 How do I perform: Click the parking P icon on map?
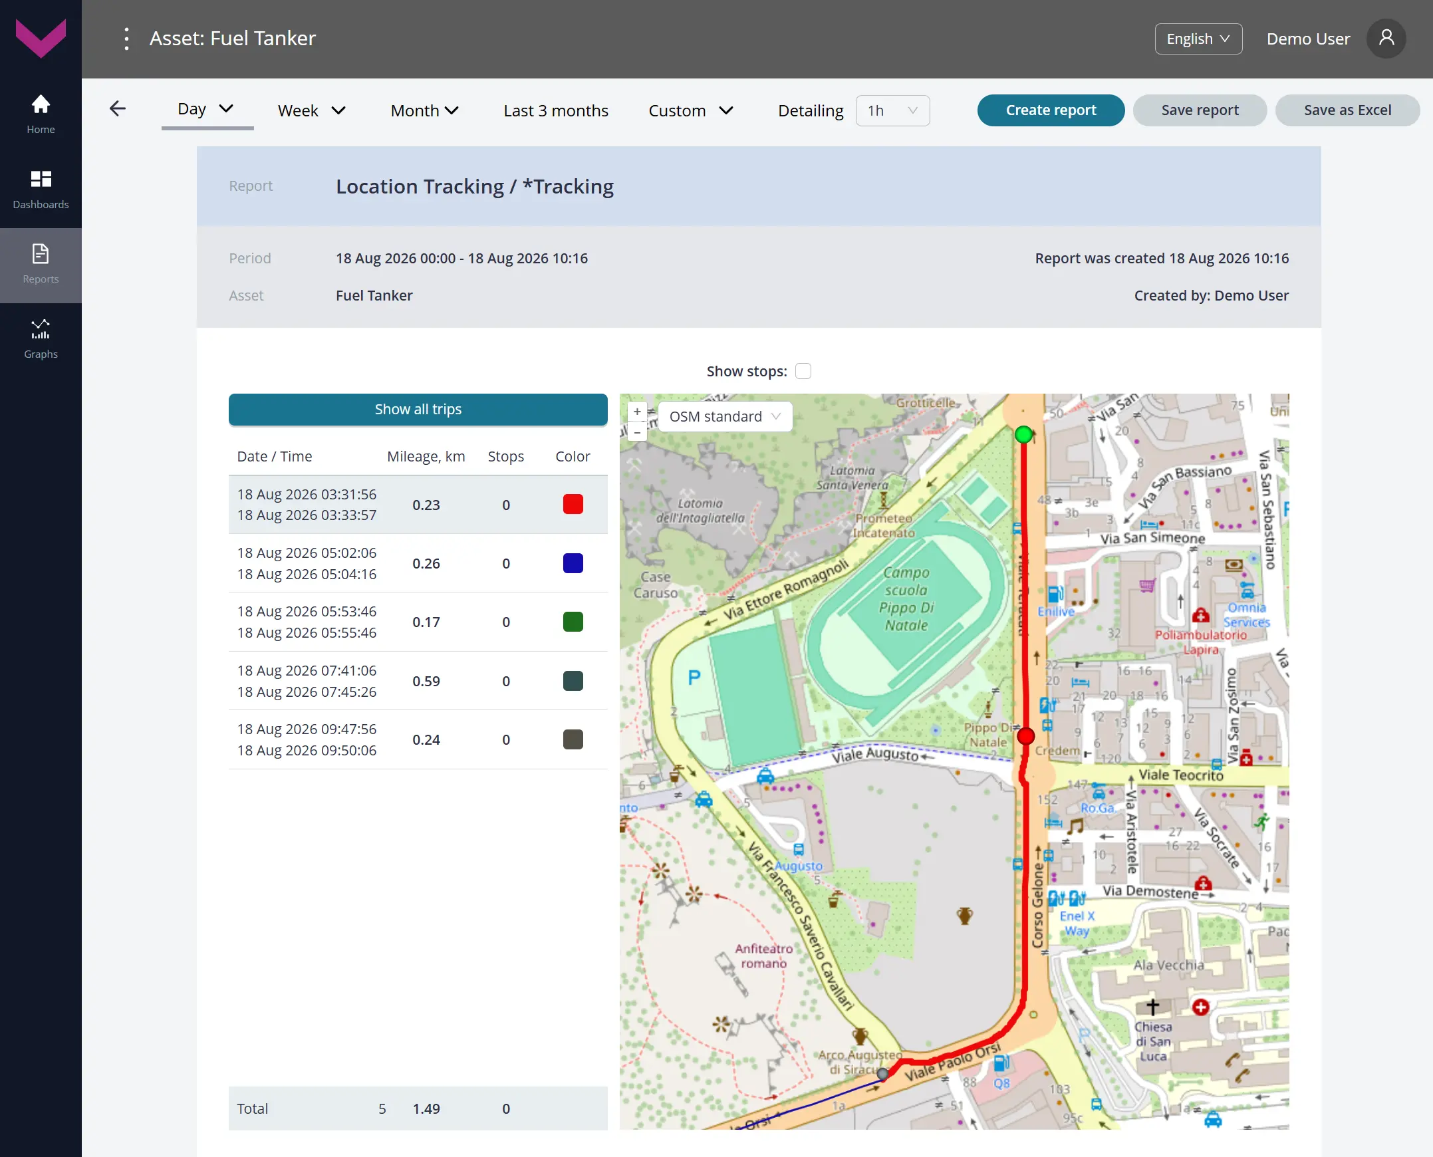pyautogui.click(x=694, y=678)
